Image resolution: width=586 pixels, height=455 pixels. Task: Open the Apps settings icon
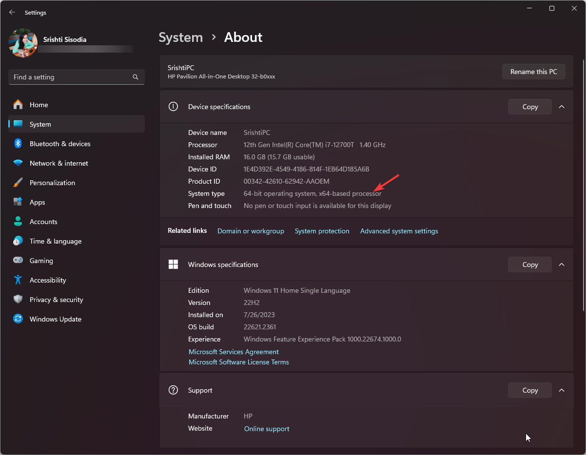point(18,202)
